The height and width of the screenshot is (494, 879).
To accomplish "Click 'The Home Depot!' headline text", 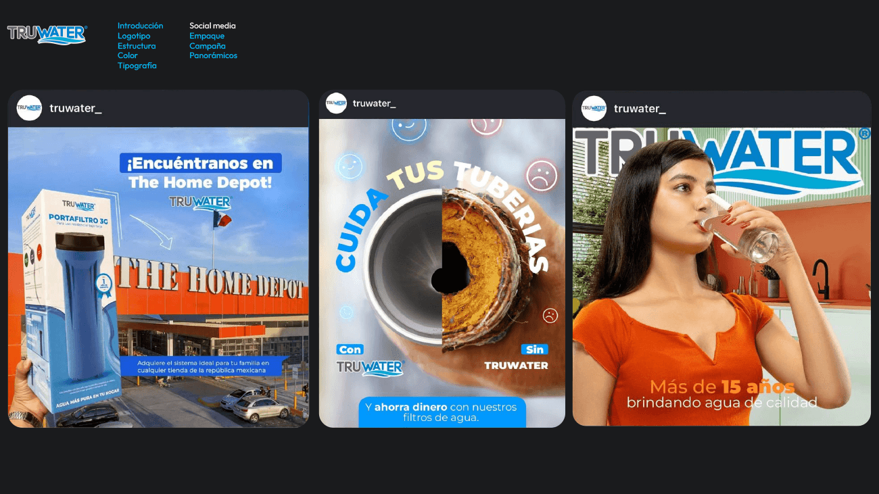I will click(x=200, y=182).
